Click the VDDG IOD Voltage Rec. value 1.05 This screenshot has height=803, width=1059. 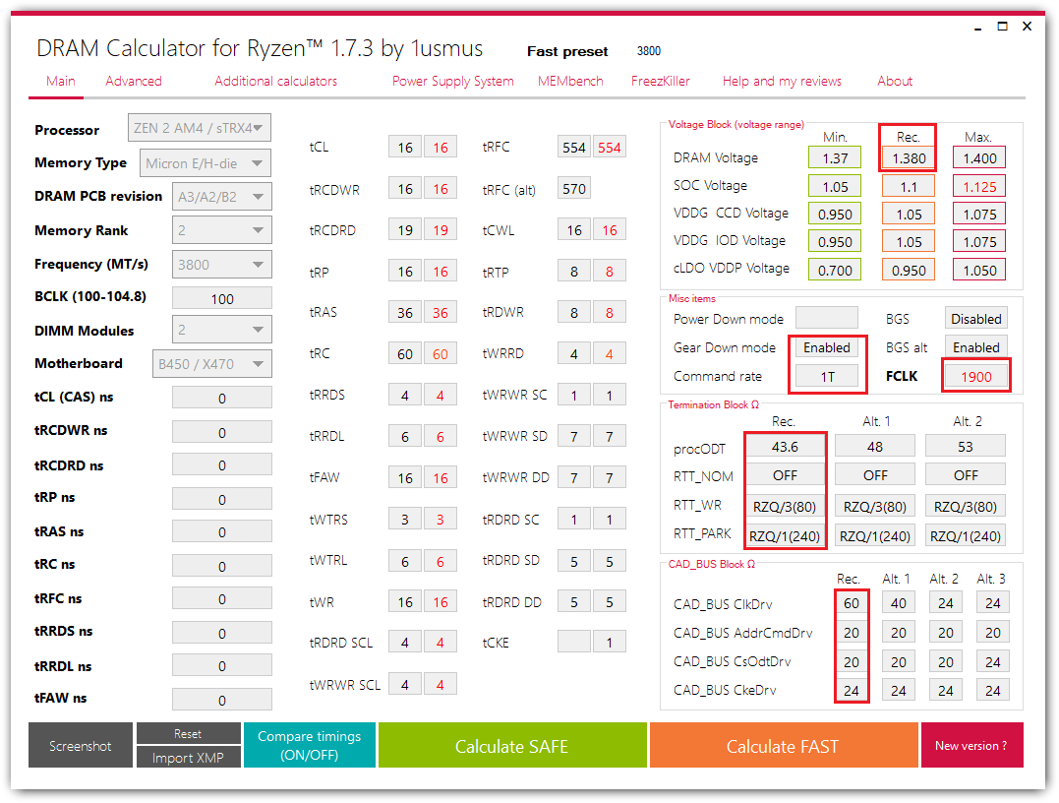910,241
